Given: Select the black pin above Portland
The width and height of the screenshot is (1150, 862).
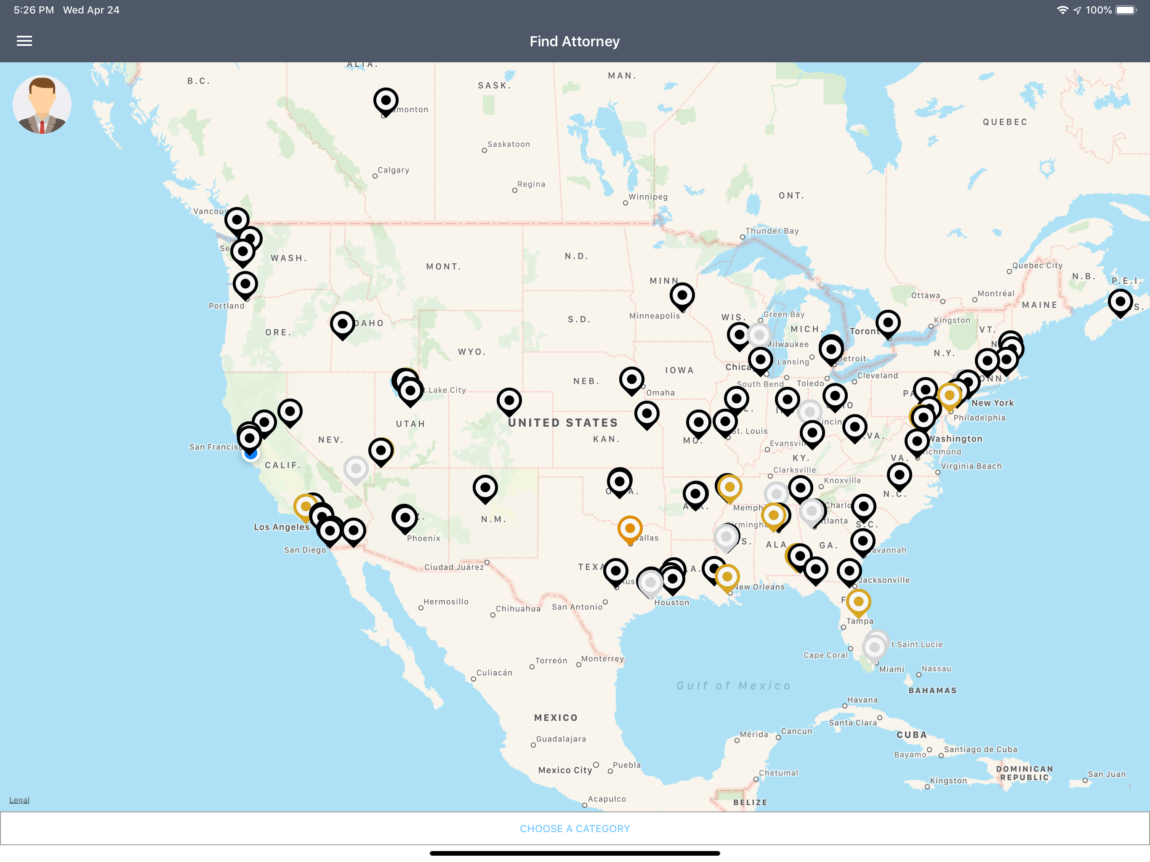Looking at the screenshot, I should (245, 285).
